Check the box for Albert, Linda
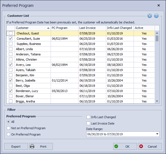The width and height of the screenshot is (166, 154). click(x=11, y=49)
